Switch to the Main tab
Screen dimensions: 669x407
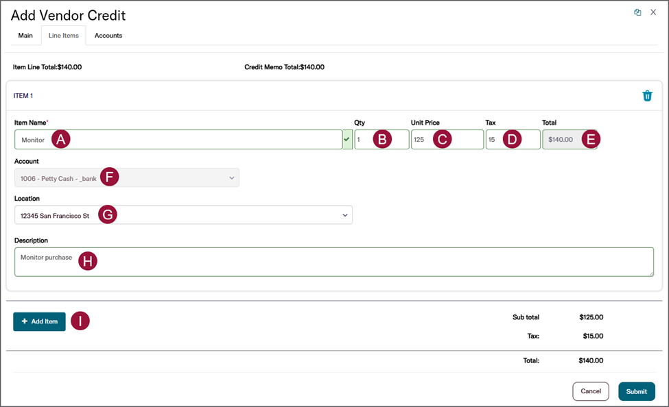click(x=25, y=36)
